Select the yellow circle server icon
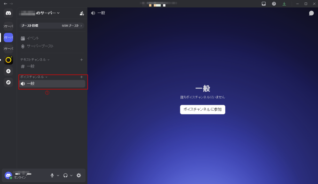 (x=8, y=60)
